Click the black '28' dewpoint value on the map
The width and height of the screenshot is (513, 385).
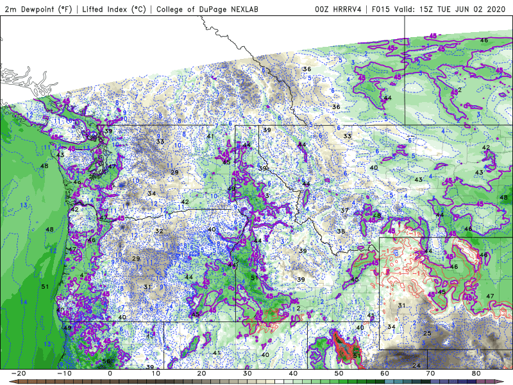coord(377,215)
